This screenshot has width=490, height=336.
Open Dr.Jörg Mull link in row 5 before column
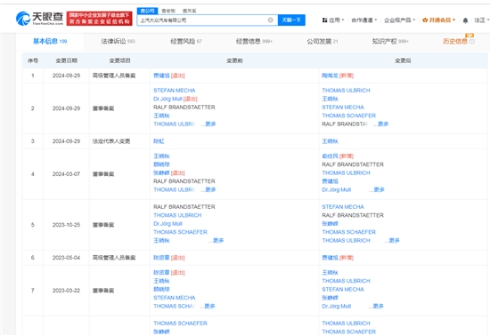pos(167,224)
